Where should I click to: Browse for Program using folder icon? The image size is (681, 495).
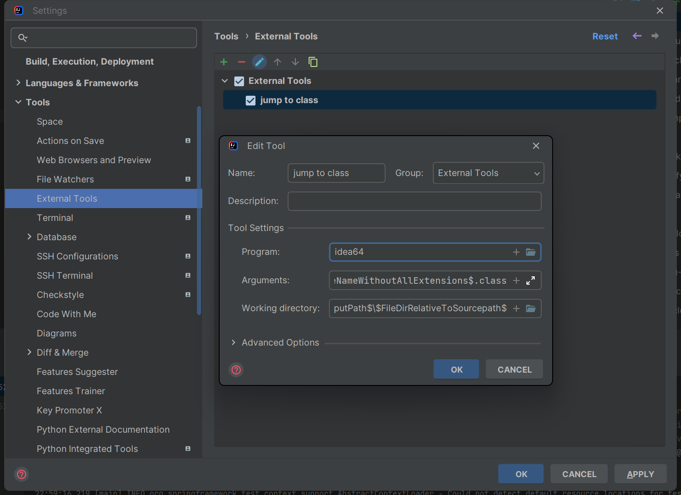click(531, 252)
